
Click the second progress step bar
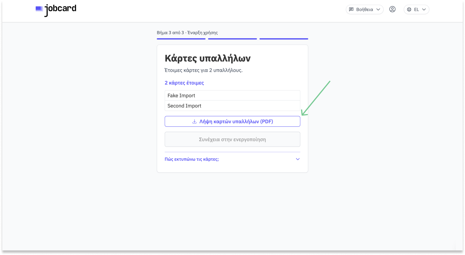point(232,39)
